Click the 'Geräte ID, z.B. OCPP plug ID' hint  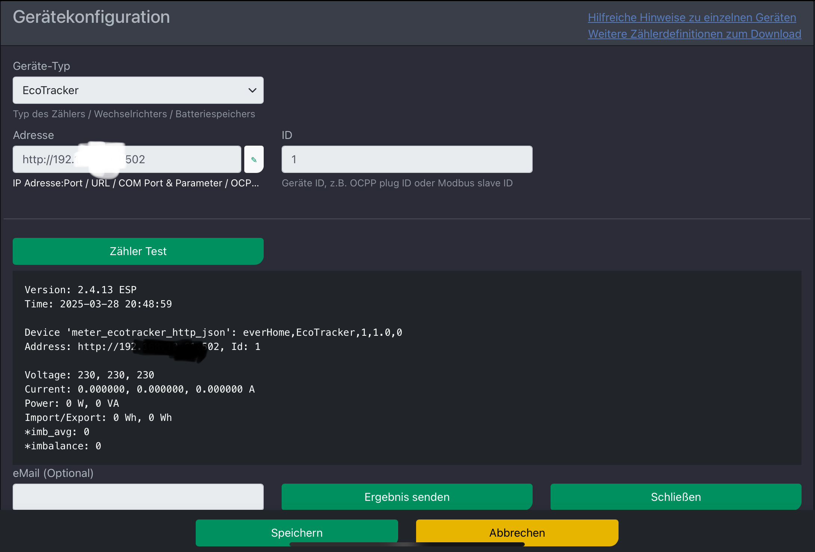[397, 183]
